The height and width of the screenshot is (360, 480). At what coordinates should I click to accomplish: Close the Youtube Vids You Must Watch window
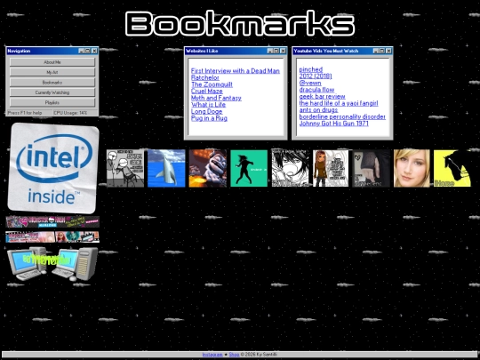point(389,51)
